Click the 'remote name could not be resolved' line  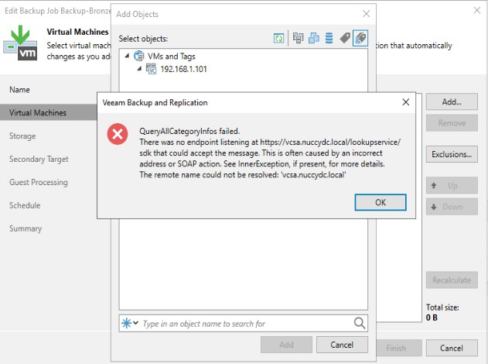point(243,174)
